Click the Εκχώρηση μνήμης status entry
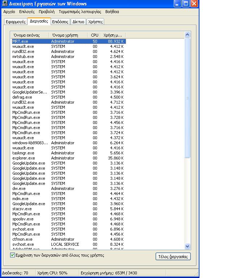244x278 pixels. (x=109, y=273)
